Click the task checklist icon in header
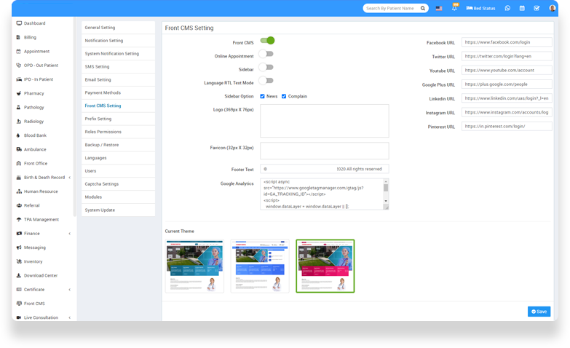Screen dimensions: 570x348 coord(537,9)
